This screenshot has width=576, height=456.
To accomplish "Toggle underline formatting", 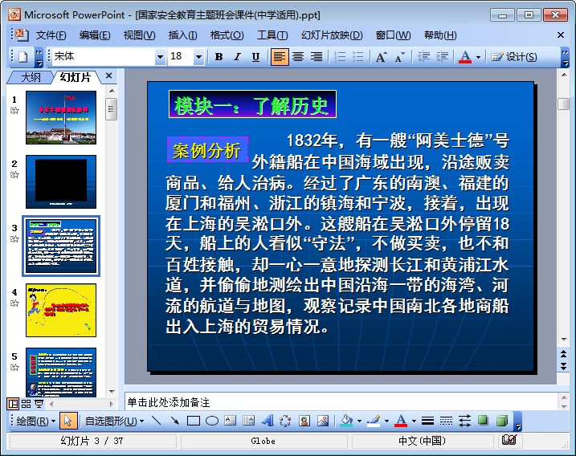I will pyautogui.click(x=255, y=57).
